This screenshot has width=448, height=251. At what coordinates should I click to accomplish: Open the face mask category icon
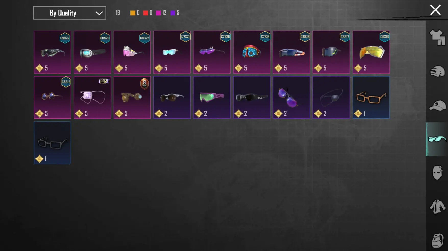coord(437,173)
